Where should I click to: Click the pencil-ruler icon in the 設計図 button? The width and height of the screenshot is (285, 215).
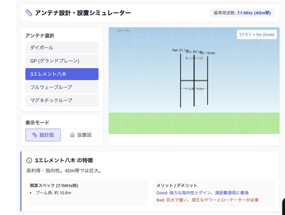pos(35,135)
